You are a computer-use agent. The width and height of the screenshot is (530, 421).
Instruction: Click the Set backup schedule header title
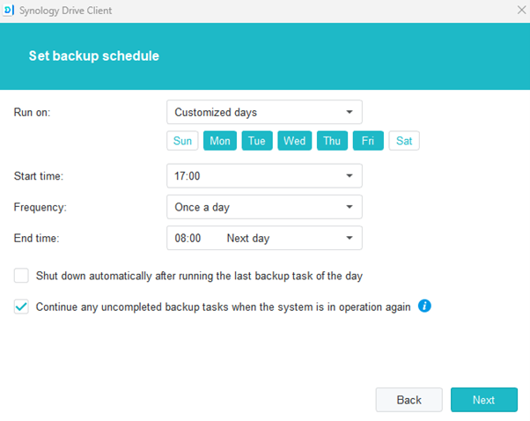(93, 55)
